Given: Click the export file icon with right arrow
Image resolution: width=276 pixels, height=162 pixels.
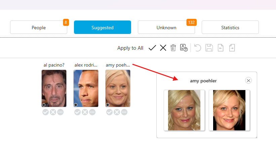Looking at the screenshot, I should 232,48.
